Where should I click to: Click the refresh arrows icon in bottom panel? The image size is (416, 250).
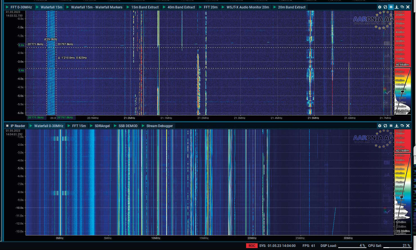pyautogui.click(x=385, y=126)
